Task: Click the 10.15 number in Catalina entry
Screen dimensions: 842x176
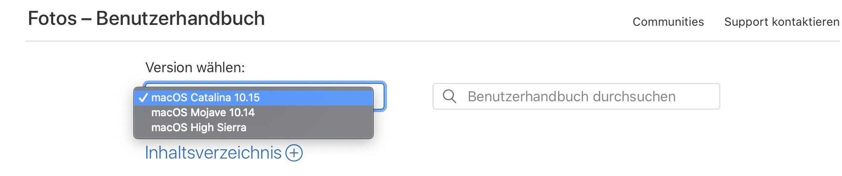Action: point(247,98)
